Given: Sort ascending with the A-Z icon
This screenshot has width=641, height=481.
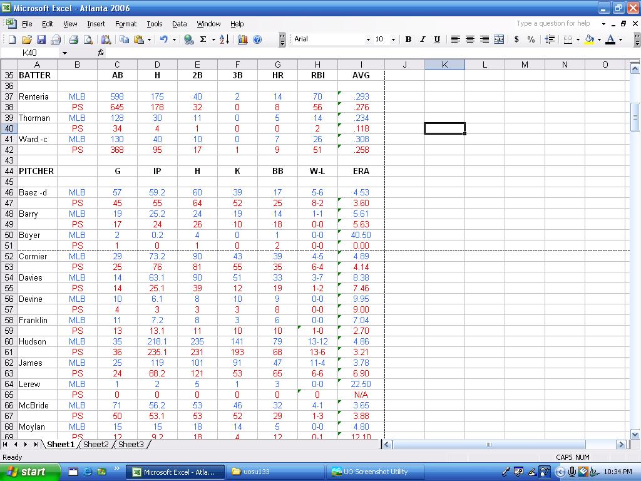Looking at the screenshot, I should click(x=225, y=39).
